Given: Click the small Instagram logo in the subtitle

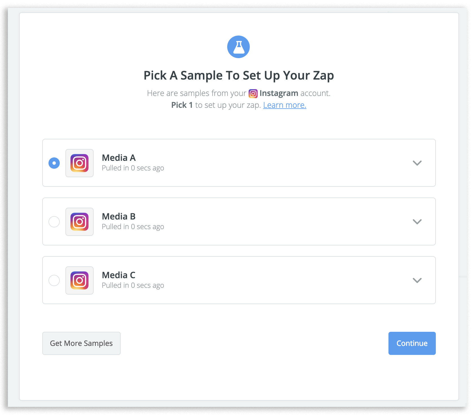Looking at the screenshot, I should (253, 94).
